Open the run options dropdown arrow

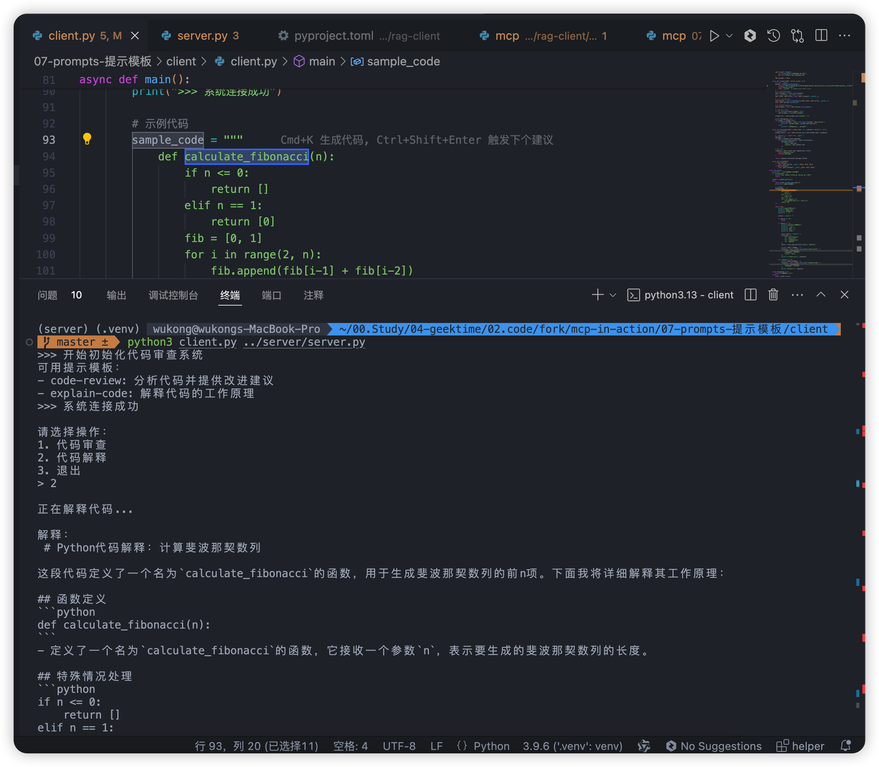tap(729, 36)
